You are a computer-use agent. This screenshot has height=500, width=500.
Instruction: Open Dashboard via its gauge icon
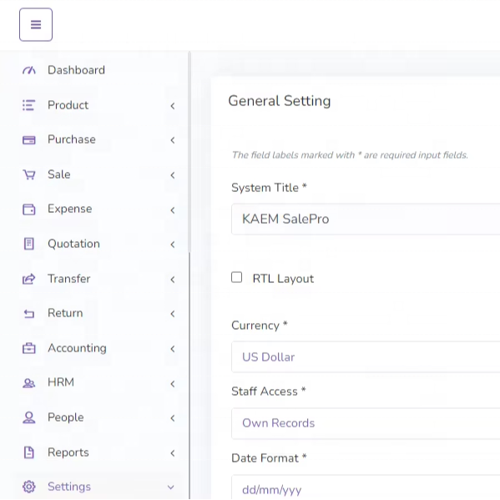click(x=29, y=70)
